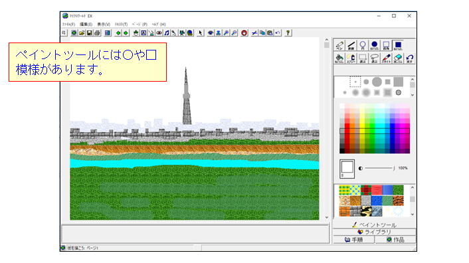The height and width of the screenshot is (263, 469).
Task: Click the floppy disk save icon
Action: [x=89, y=33]
